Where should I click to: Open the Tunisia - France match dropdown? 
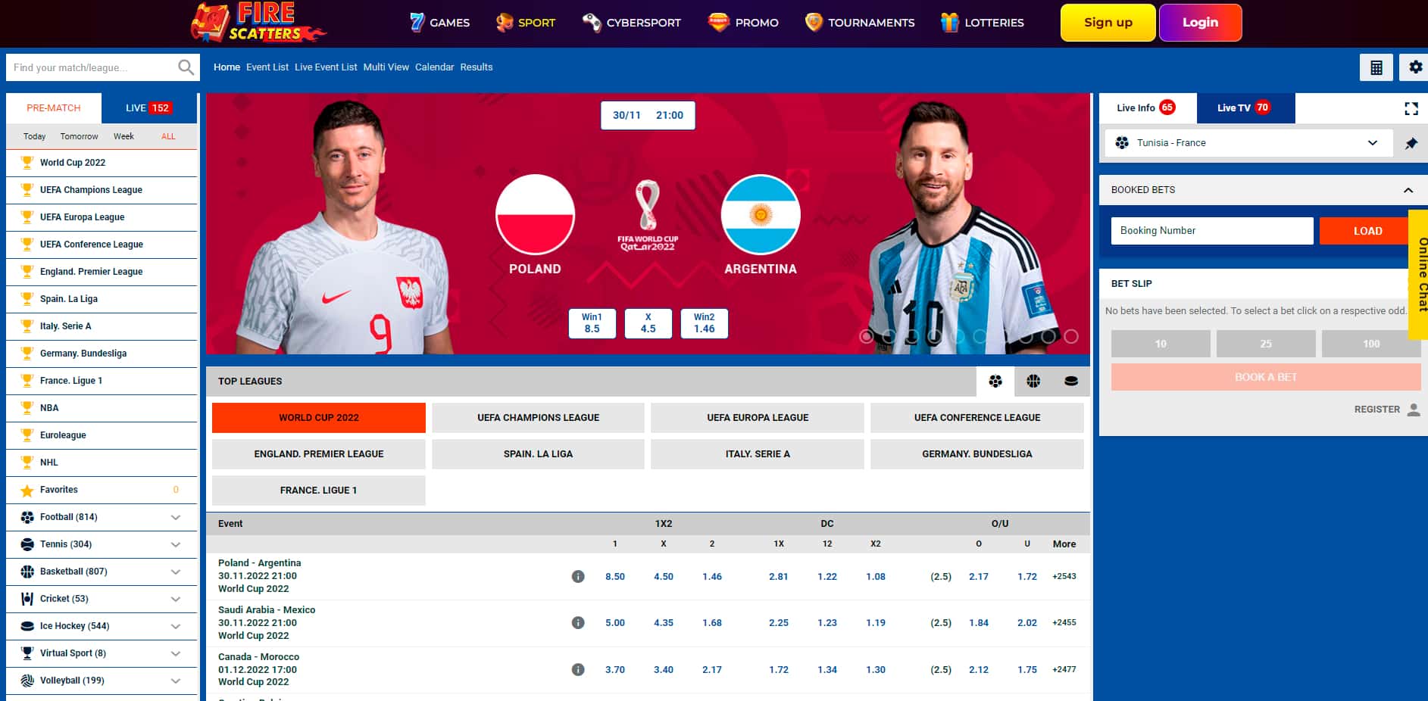click(x=1248, y=143)
